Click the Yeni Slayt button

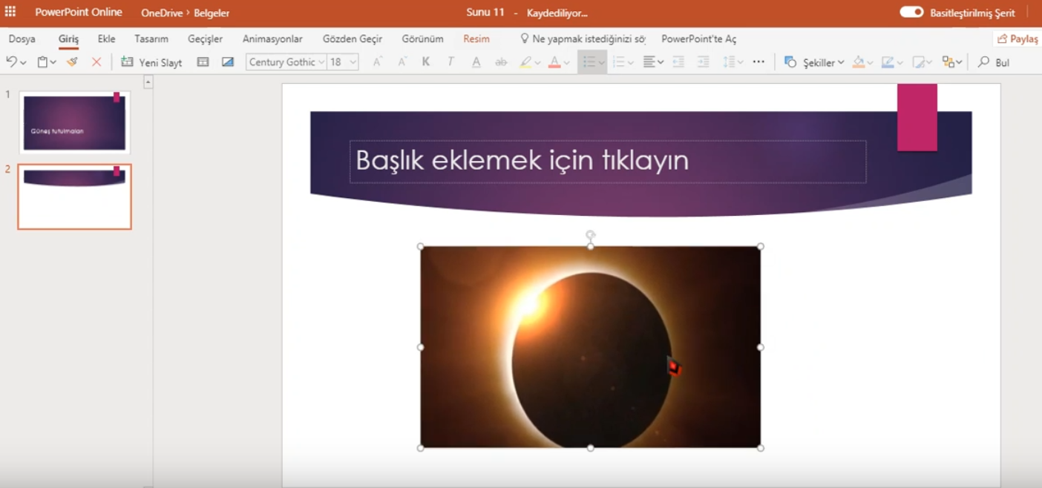tap(152, 62)
